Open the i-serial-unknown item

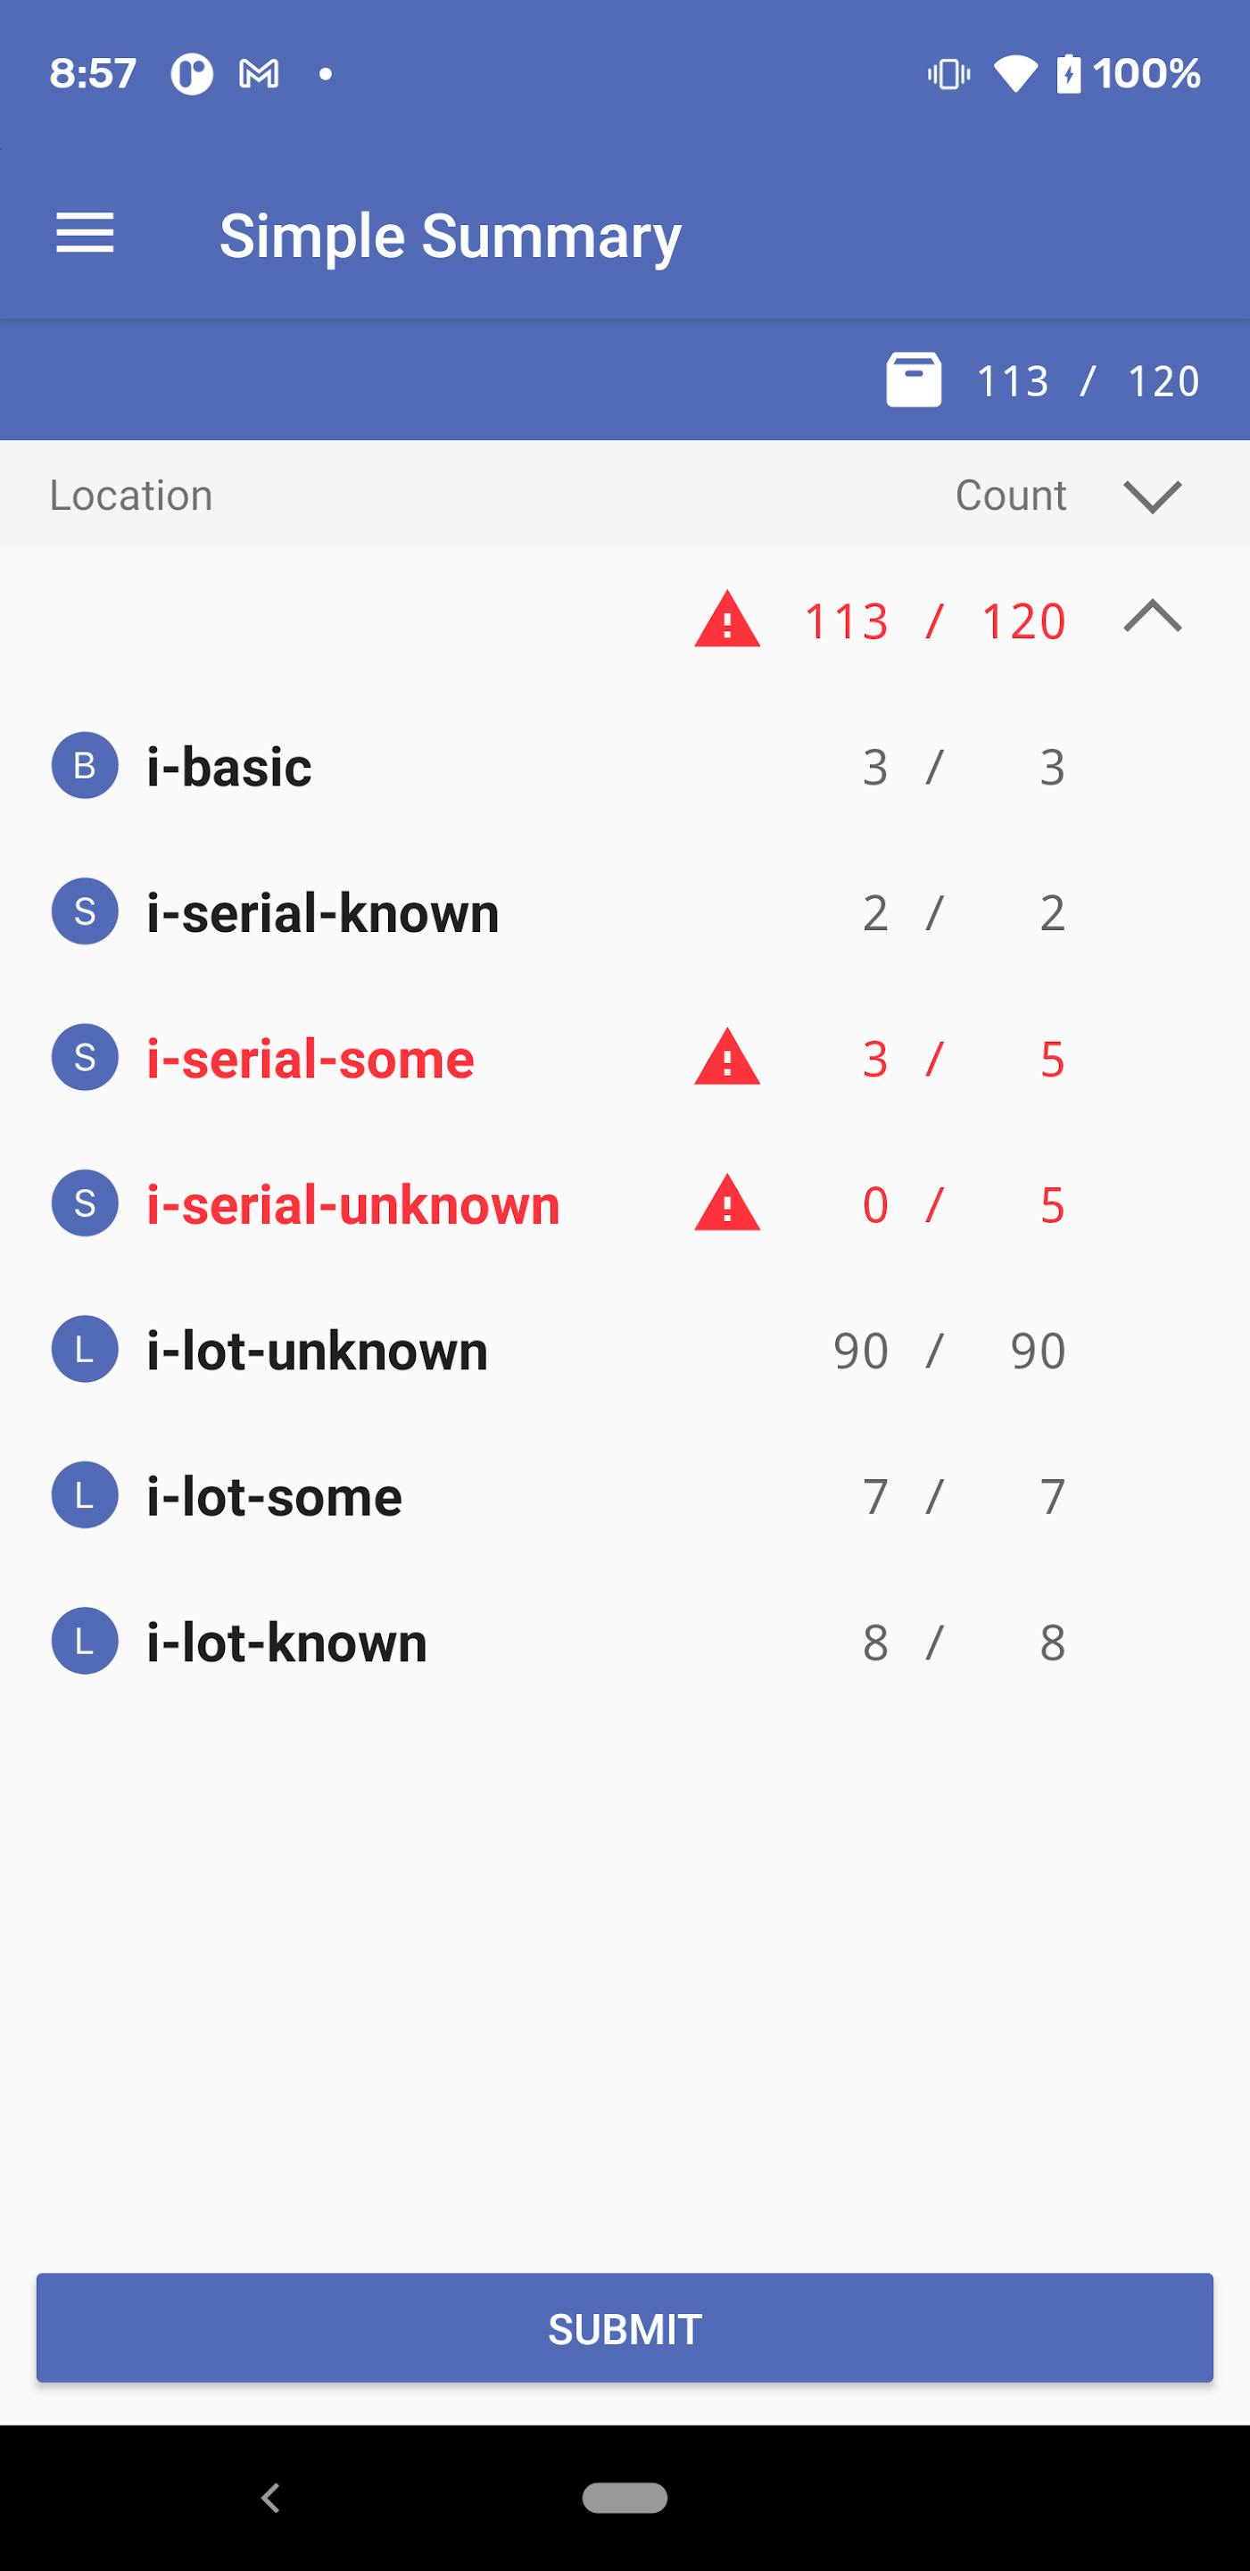[353, 1204]
